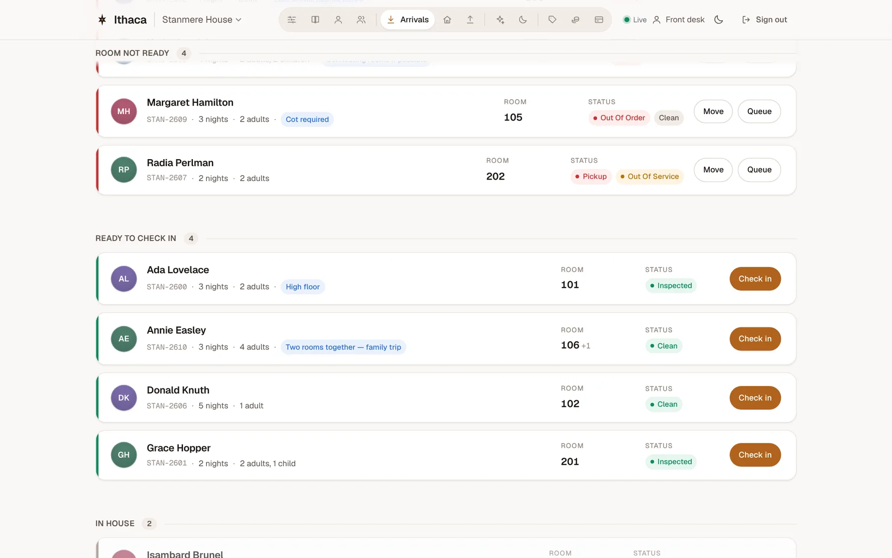Check in Annie Easley
The height and width of the screenshot is (558, 892).
[755, 339]
